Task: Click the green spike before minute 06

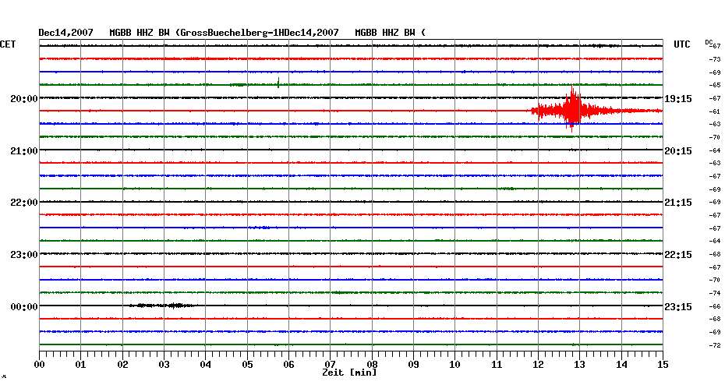Action: [x=278, y=83]
